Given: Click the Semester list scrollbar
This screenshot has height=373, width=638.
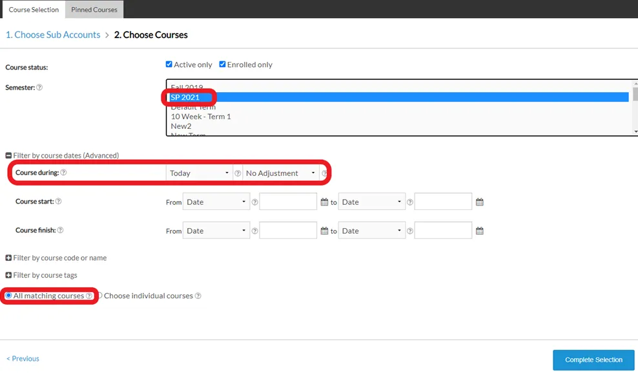Looking at the screenshot, I should (x=635, y=108).
